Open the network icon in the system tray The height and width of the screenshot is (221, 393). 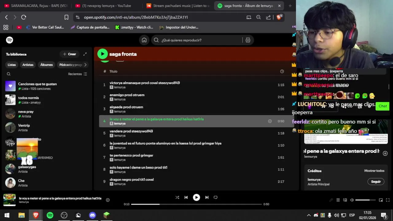click(x=344, y=215)
